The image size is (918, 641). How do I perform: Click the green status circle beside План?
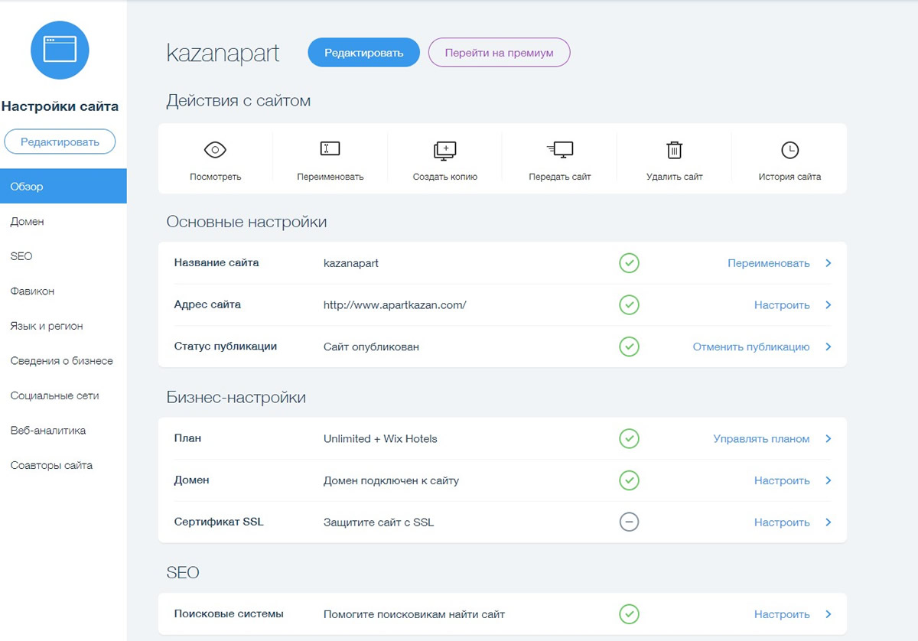pyautogui.click(x=629, y=438)
